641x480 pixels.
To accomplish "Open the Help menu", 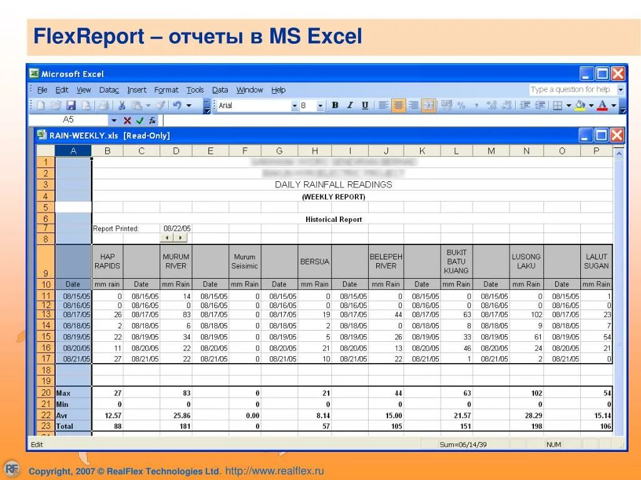I will tap(279, 90).
